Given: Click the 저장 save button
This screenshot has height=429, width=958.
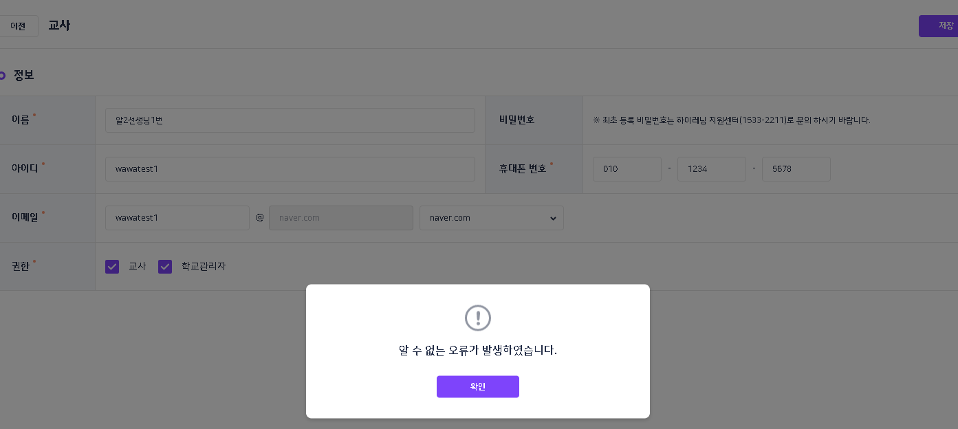Looking at the screenshot, I should 939,26.
